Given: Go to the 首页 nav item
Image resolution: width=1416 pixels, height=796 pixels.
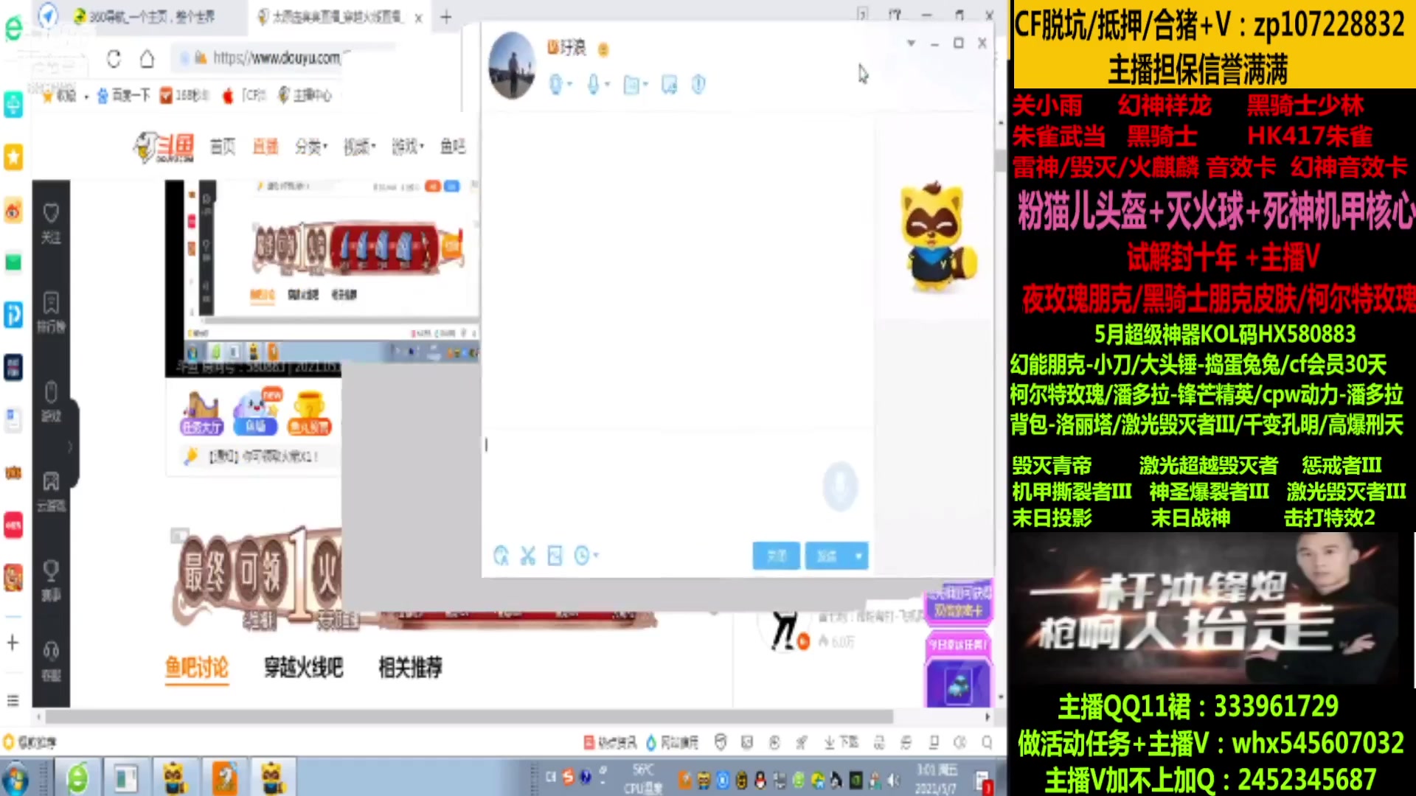Looking at the screenshot, I should (x=223, y=147).
